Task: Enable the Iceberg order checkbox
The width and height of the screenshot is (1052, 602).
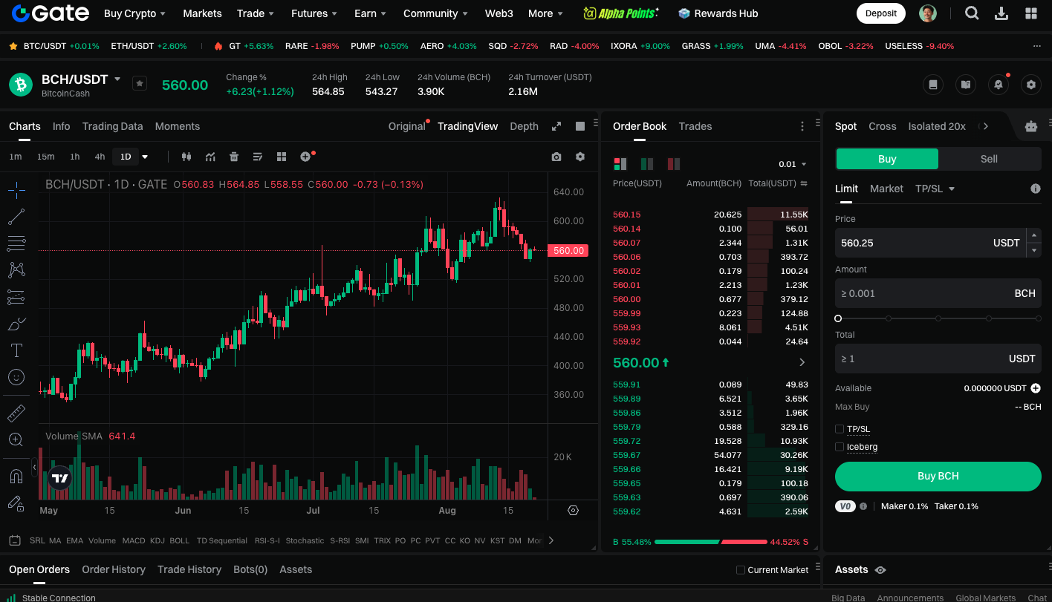Action: pos(840,447)
